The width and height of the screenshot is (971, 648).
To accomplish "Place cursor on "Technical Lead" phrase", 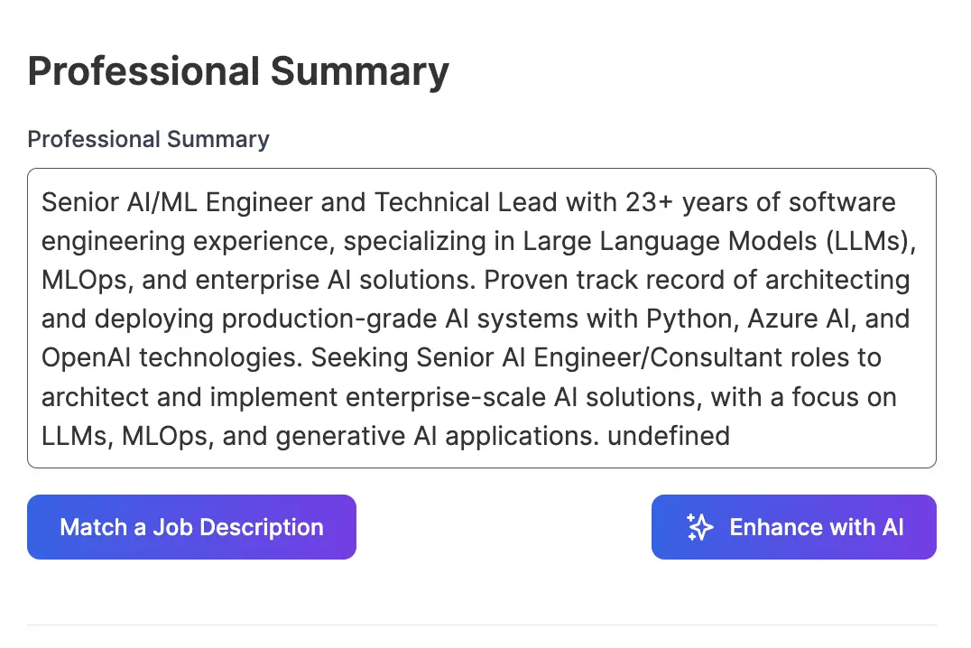I will pyautogui.click(x=466, y=201).
